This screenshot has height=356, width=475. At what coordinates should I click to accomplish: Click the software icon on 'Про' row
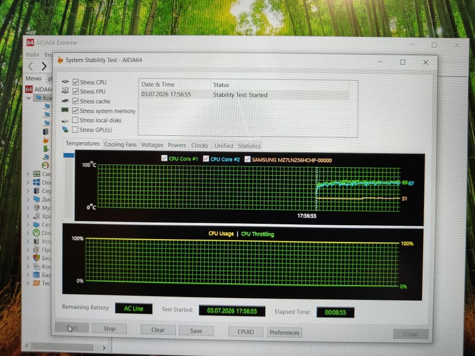36,250
